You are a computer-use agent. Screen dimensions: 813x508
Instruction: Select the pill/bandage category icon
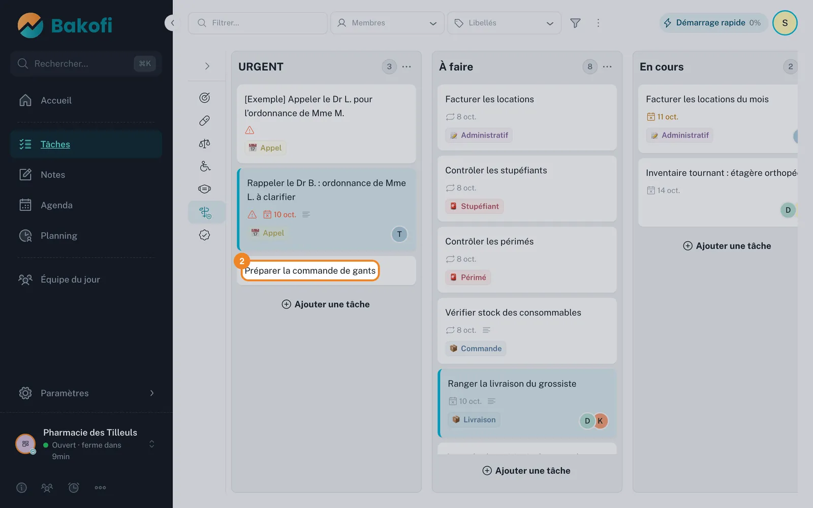[x=205, y=120]
